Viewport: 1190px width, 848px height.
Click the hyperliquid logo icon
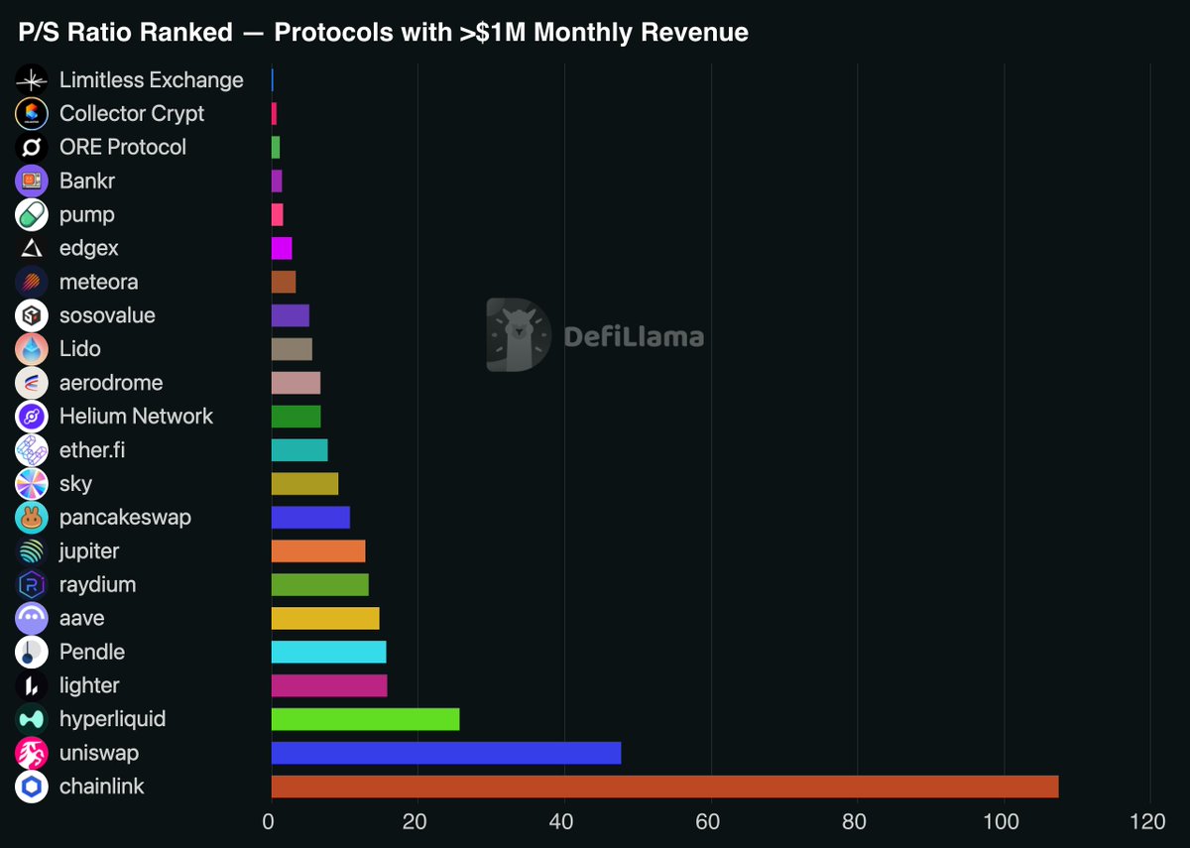pyautogui.click(x=32, y=719)
